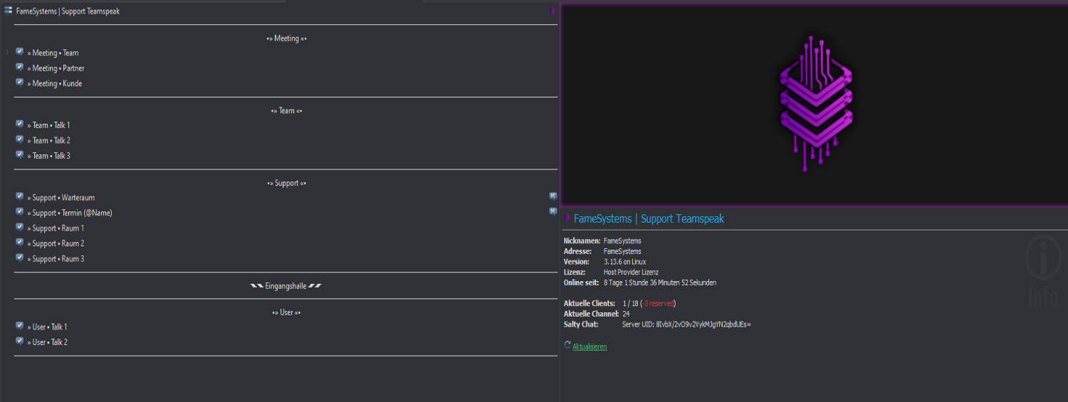Click the Eingangshalle spacer channel
1068x402 pixels.
(286, 286)
